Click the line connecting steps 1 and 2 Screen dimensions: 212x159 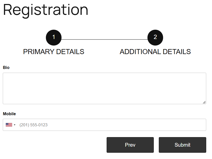104,39
